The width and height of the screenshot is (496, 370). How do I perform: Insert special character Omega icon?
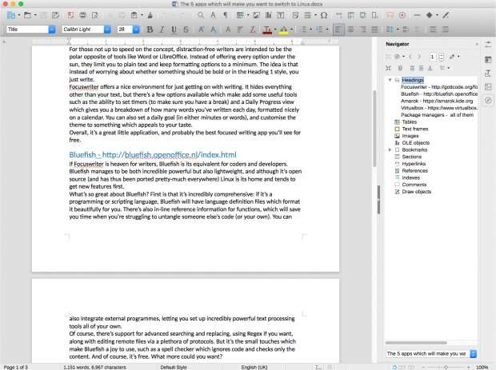click(x=324, y=15)
